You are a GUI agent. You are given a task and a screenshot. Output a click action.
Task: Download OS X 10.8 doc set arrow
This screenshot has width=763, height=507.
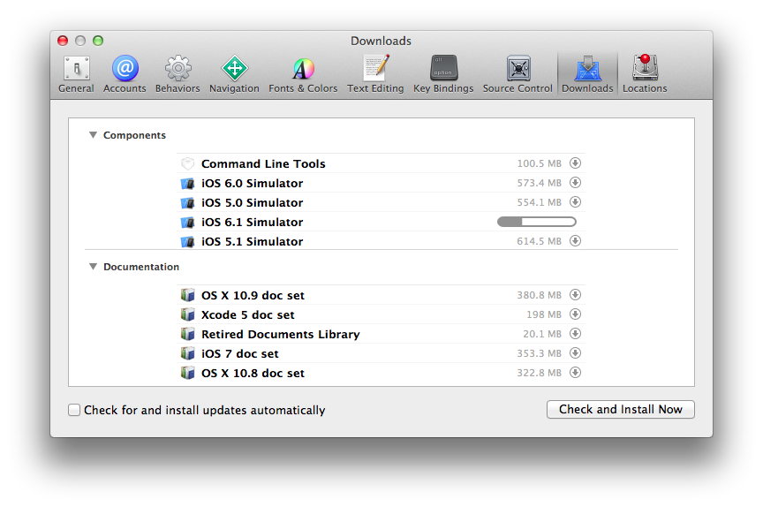575,373
